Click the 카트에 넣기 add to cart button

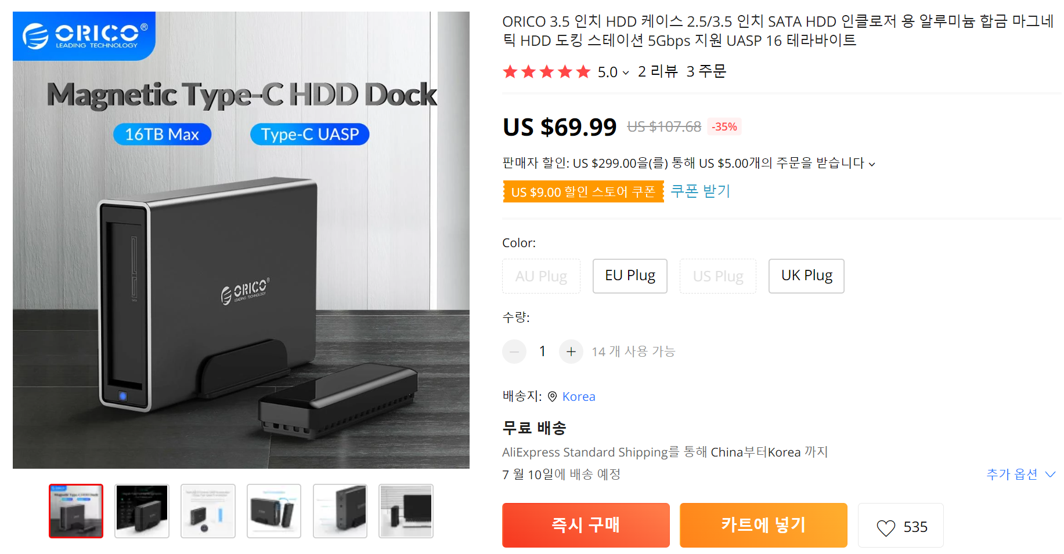click(763, 525)
